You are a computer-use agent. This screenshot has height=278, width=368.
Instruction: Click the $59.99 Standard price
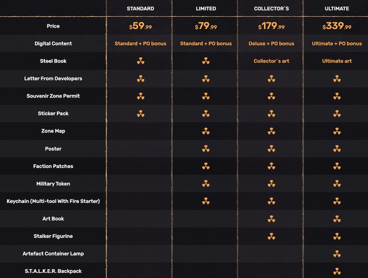point(140,26)
